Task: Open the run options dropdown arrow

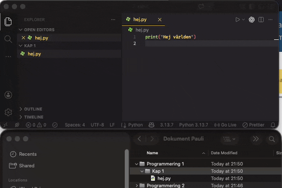Action: click(x=243, y=19)
